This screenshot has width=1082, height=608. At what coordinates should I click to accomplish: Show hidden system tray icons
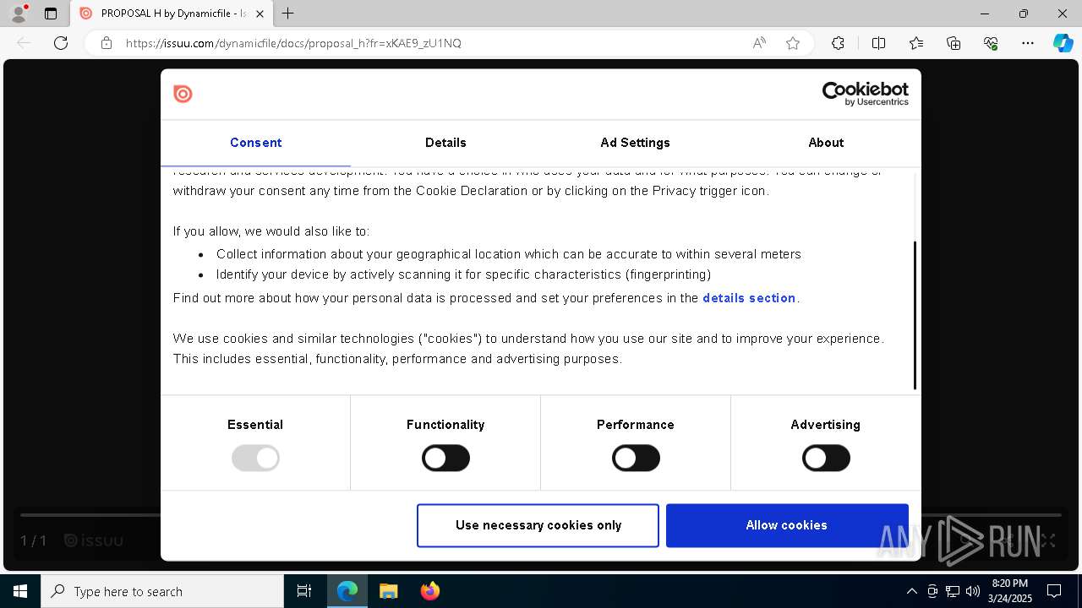911,591
